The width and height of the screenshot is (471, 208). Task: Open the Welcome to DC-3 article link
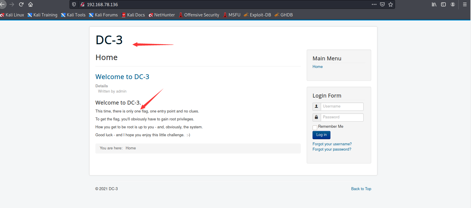[122, 77]
